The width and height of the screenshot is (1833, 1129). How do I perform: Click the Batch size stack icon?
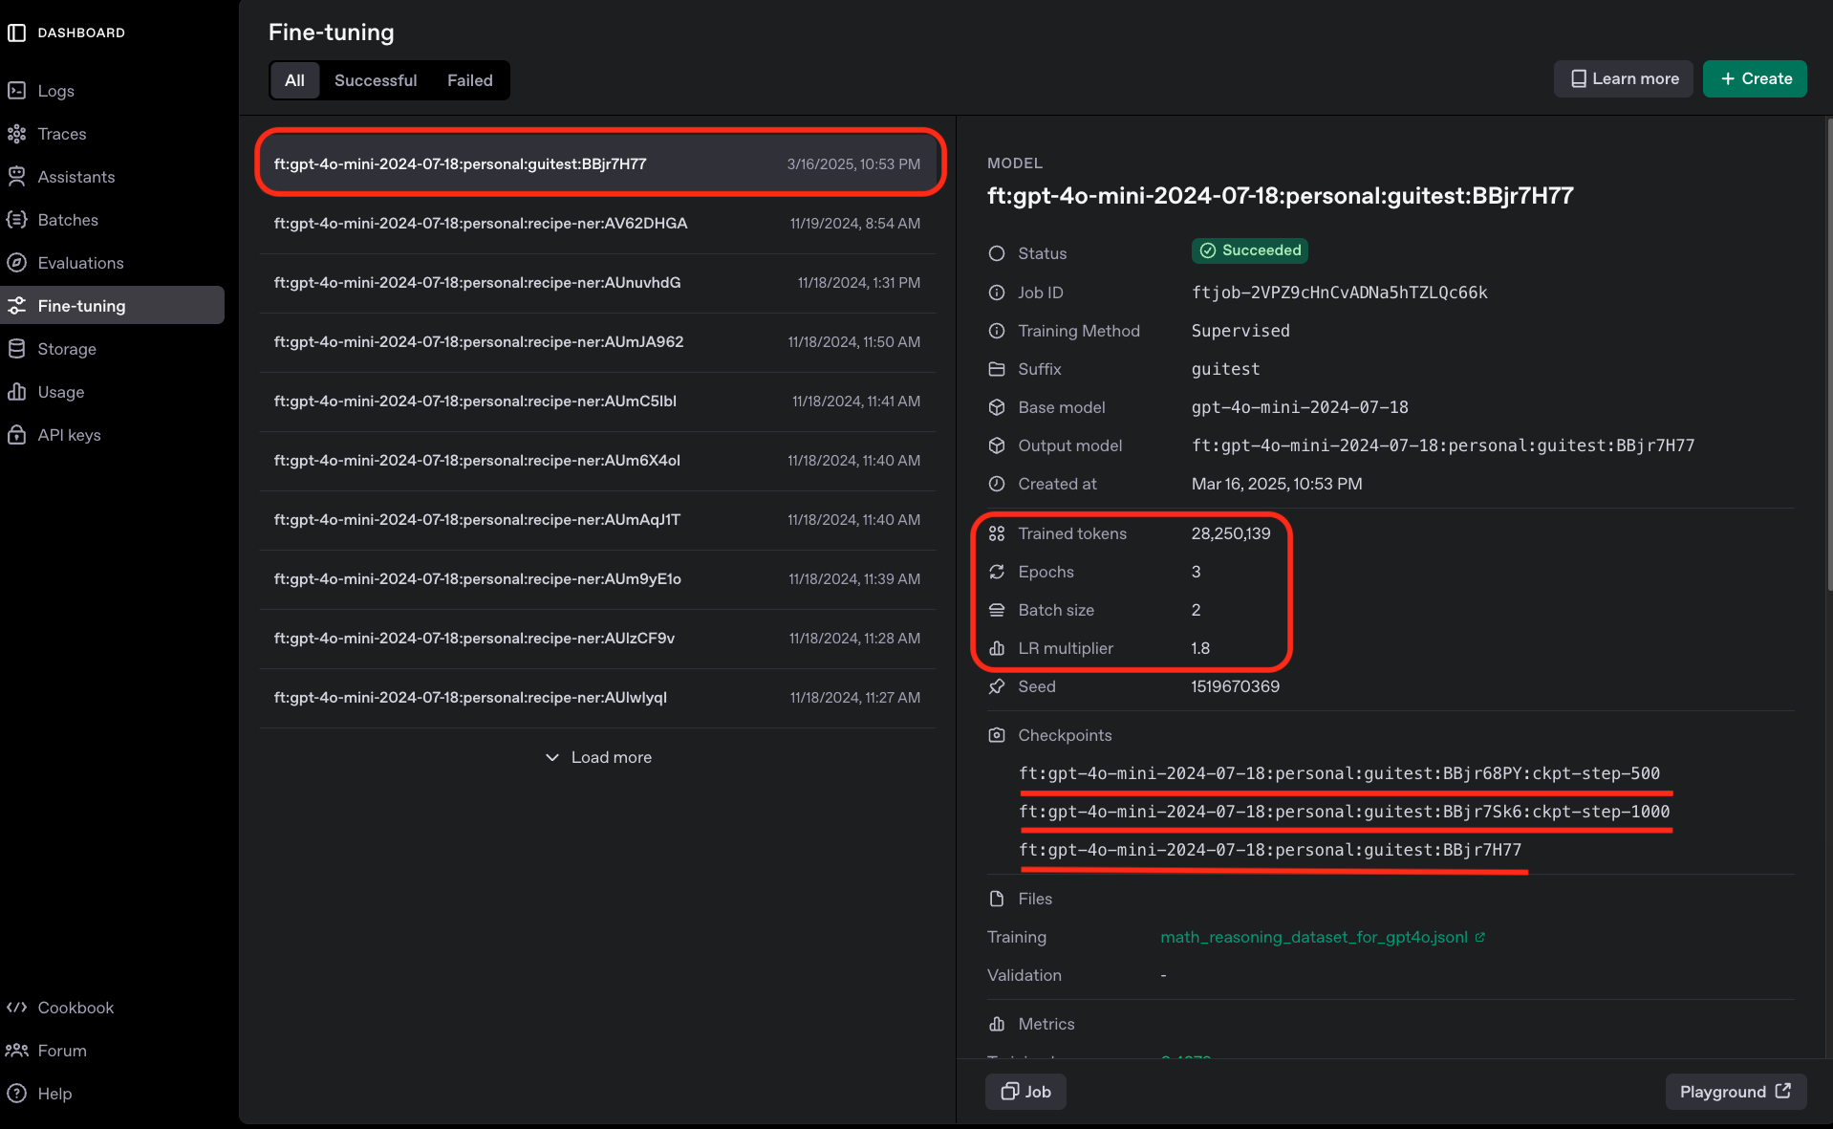tap(997, 610)
